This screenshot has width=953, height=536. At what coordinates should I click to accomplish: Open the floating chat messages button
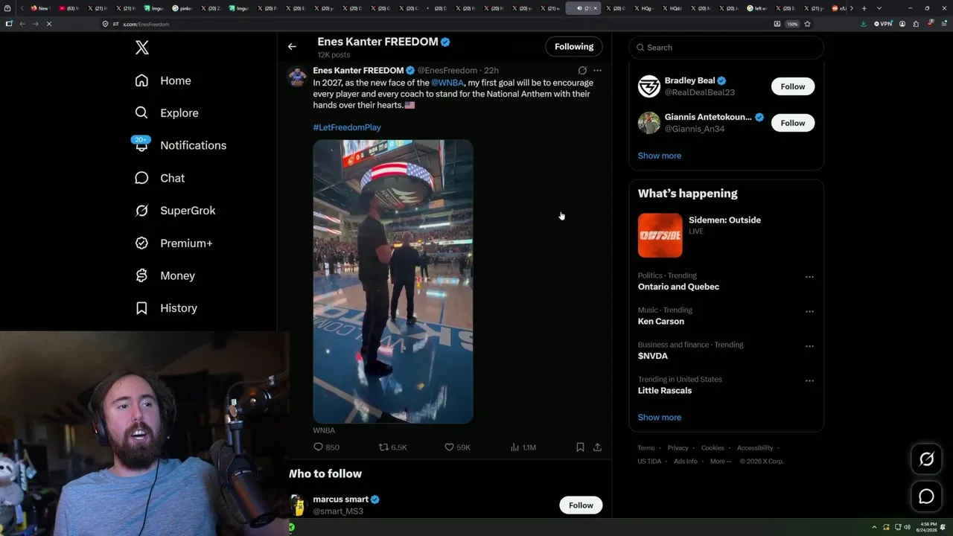(x=926, y=497)
